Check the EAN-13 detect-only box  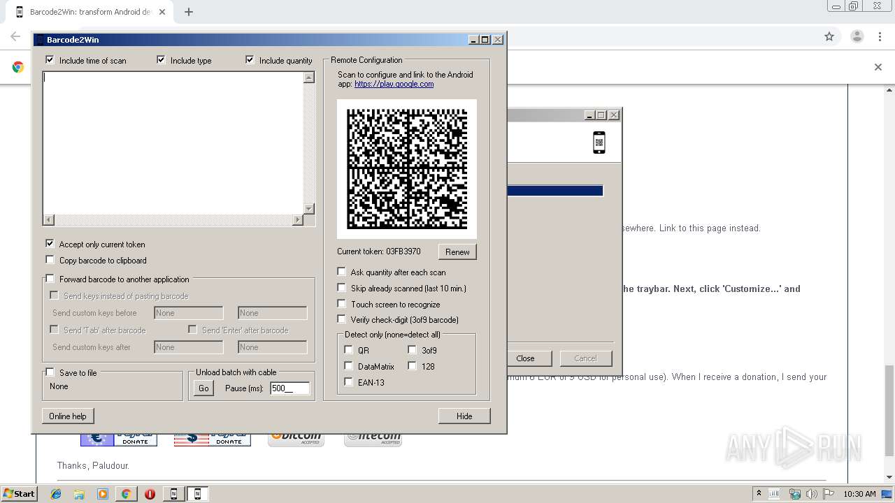pos(348,382)
